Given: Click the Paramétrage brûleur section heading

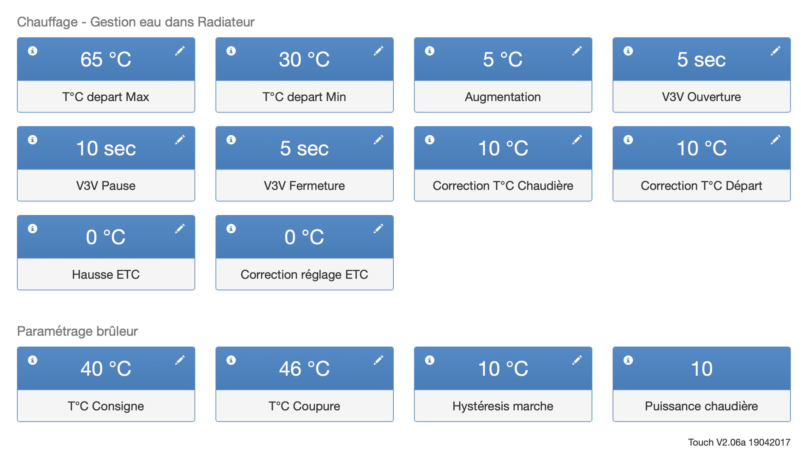Looking at the screenshot, I should click(77, 331).
